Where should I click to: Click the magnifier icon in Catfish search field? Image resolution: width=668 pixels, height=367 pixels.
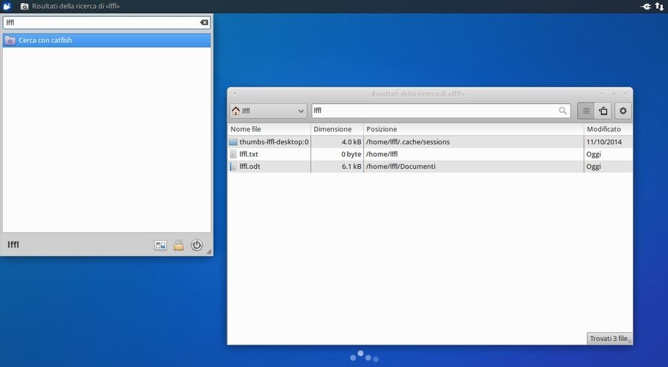[563, 111]
